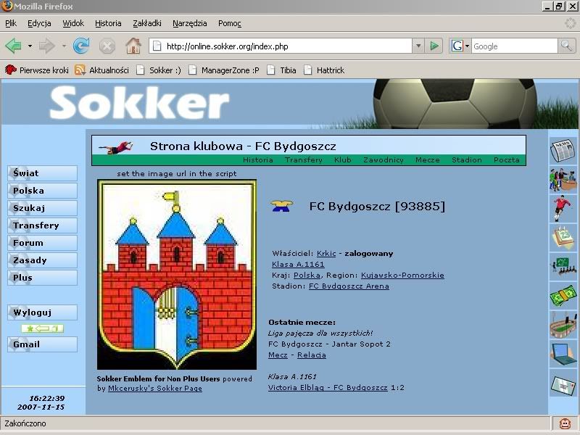This screenshot has height=435, width=580.
Task: Open the green money finances icon
Action: point(563,295)
